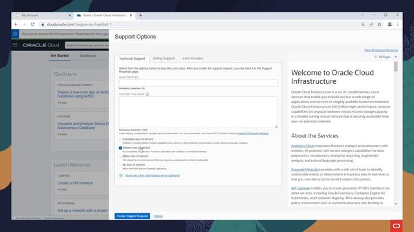414x232 pixels.
Task: Close the My Account tab
Action: tap(70, 15)
